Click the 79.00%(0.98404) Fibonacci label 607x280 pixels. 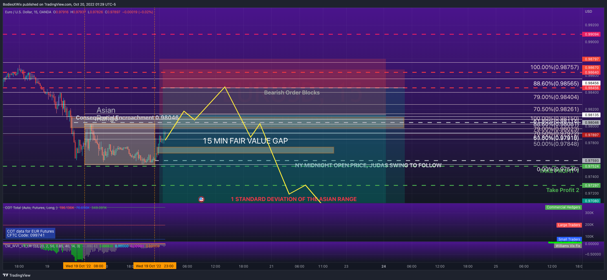556,97
